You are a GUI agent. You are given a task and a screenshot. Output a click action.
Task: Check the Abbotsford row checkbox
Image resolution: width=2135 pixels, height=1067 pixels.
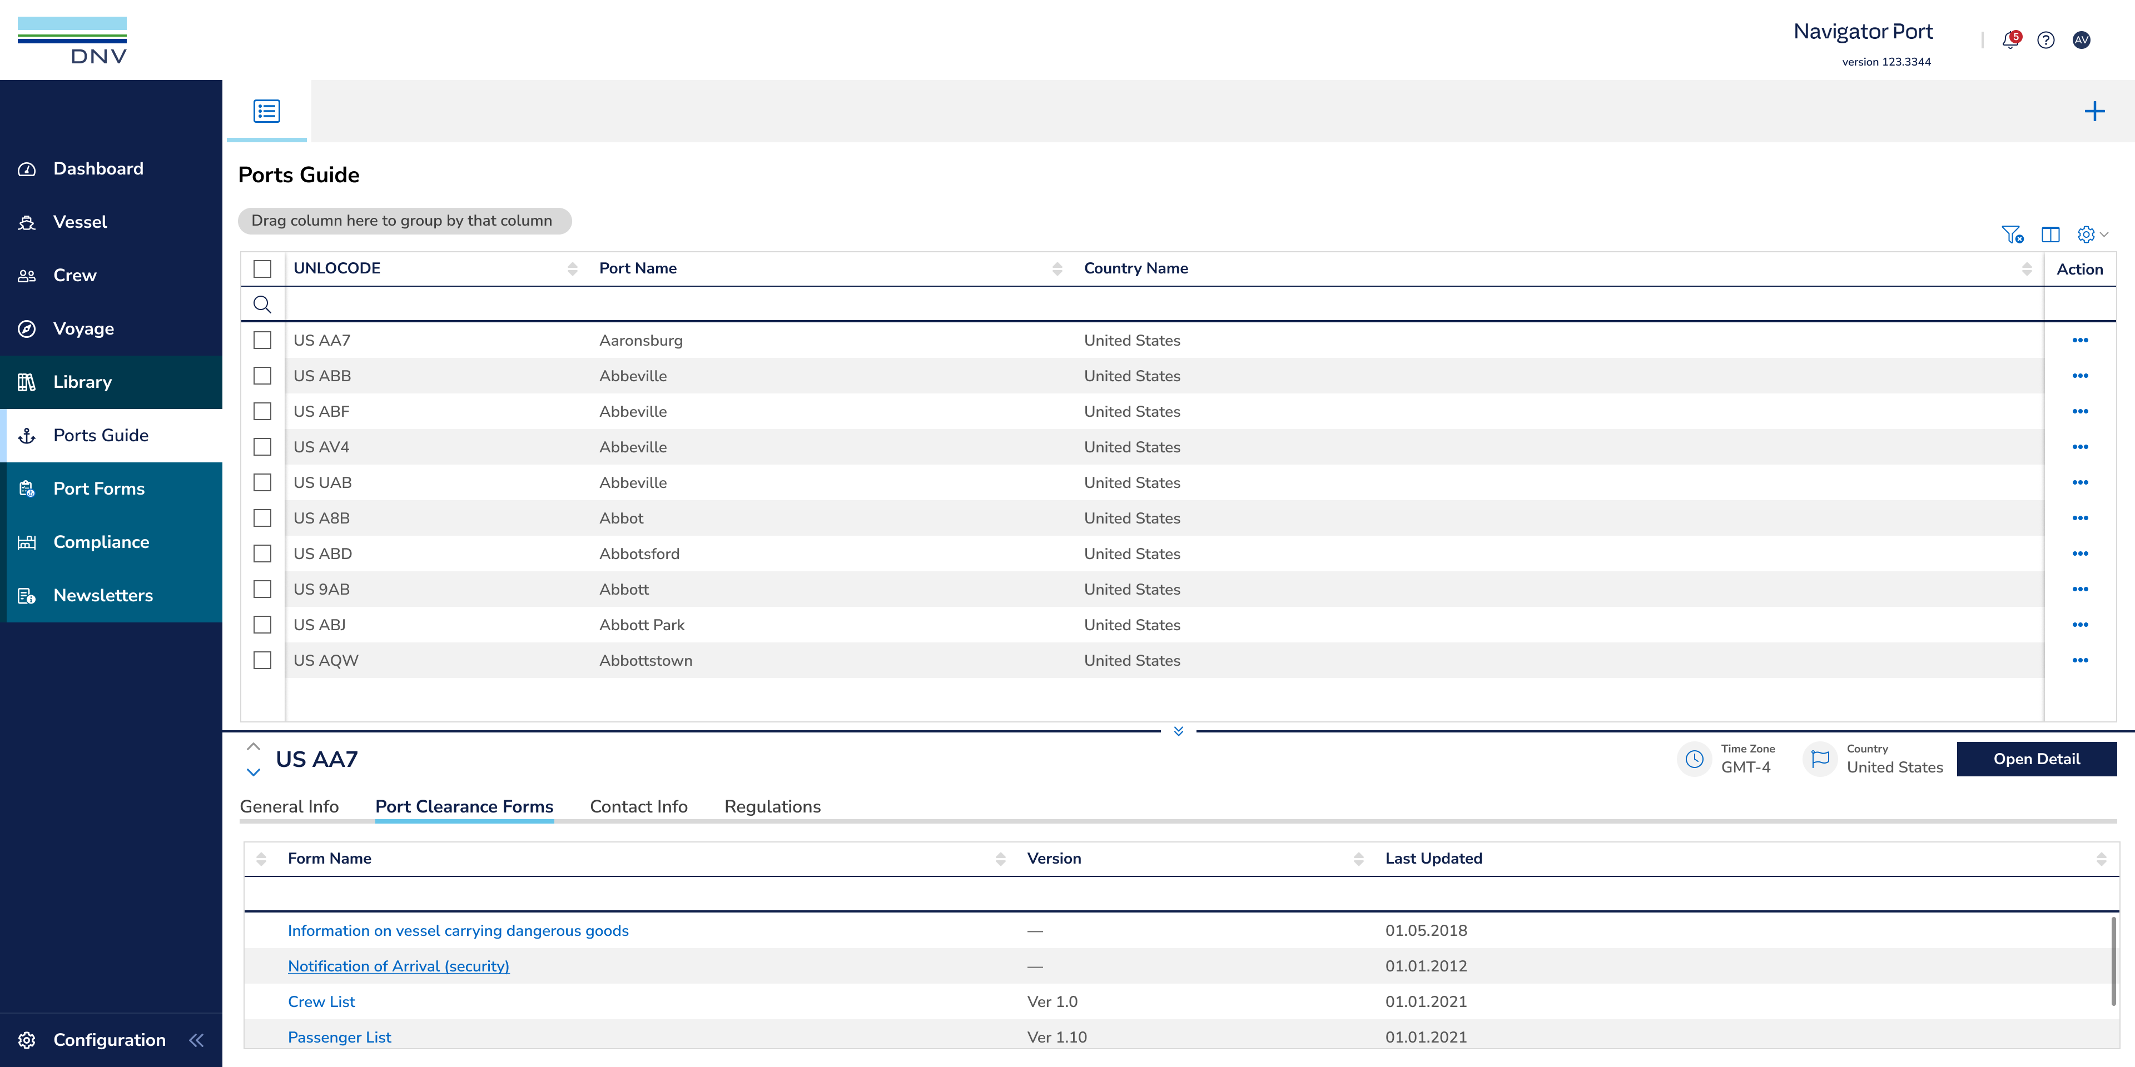coord(262,554)
